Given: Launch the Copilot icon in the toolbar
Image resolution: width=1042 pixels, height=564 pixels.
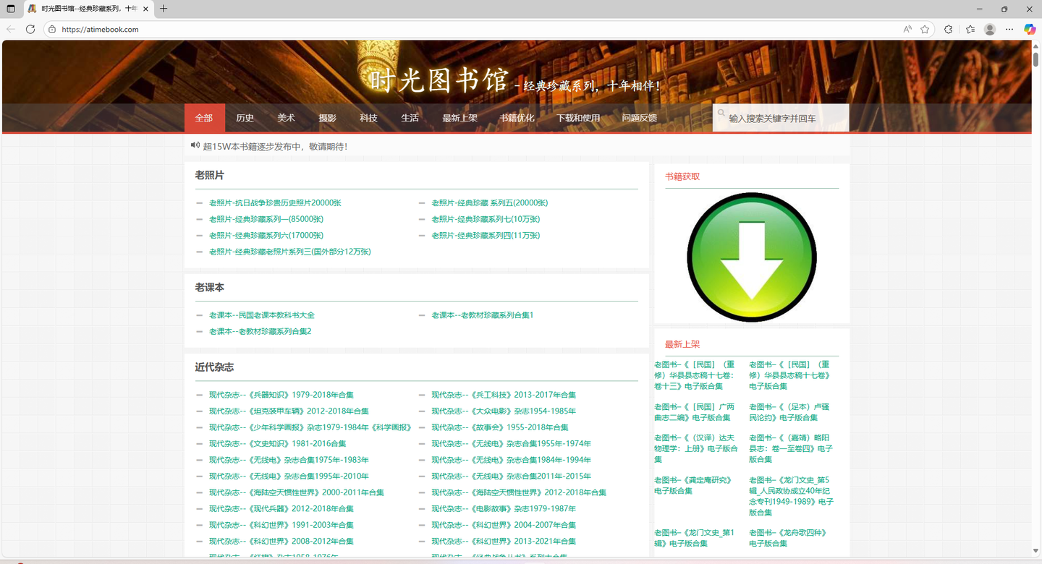Looking at the screenshot, I should (x=1030, y=29).
